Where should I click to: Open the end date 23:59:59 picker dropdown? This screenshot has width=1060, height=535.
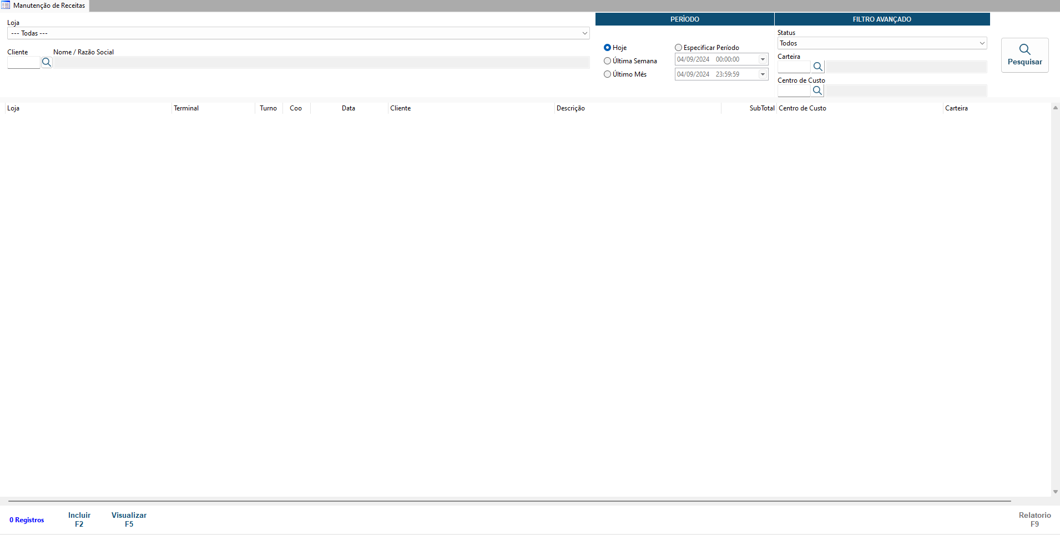point(763,74)
